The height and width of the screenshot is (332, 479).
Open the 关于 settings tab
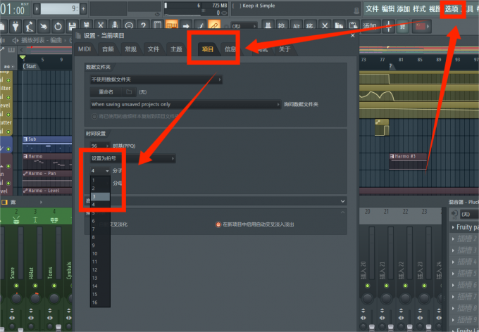[x=285, y=49]
